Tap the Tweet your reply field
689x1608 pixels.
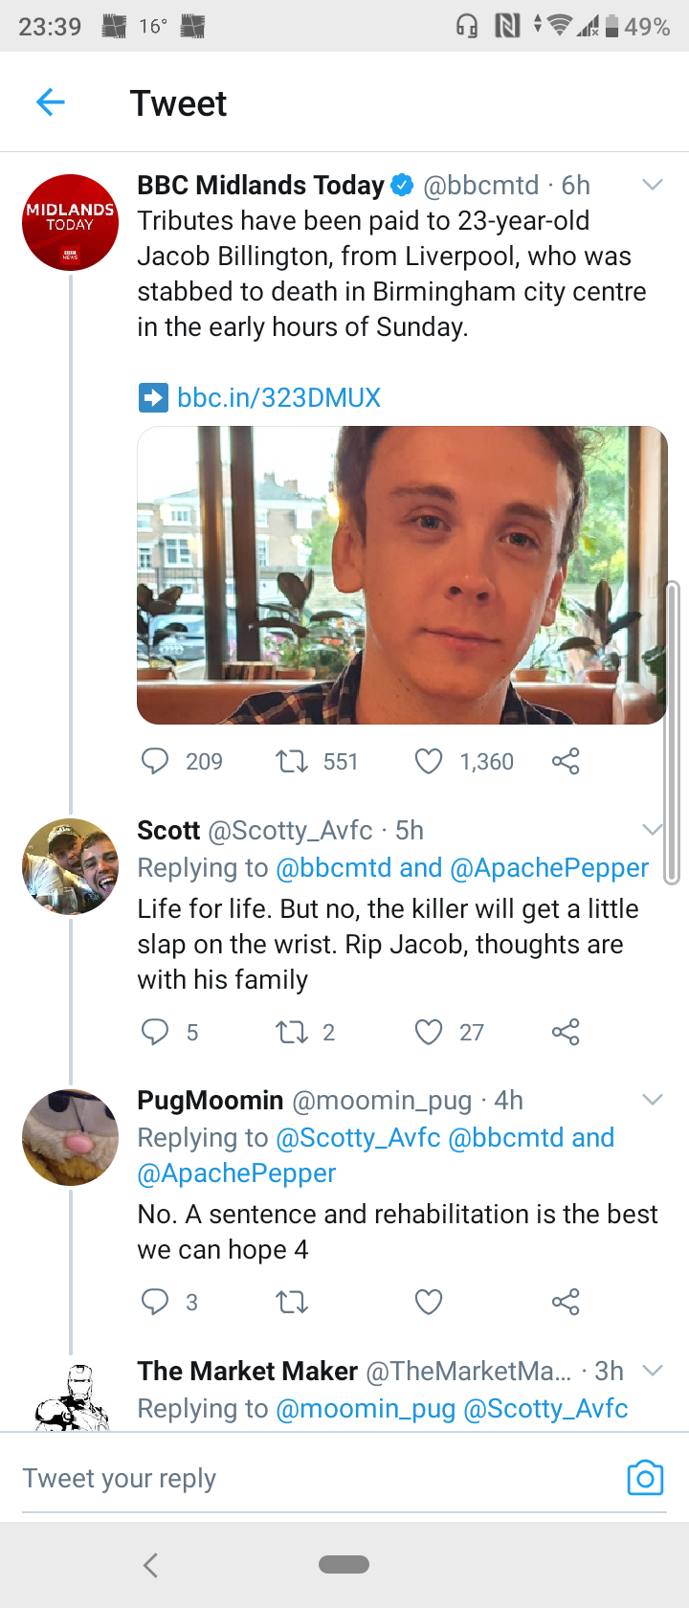[x=316, y=1479]
